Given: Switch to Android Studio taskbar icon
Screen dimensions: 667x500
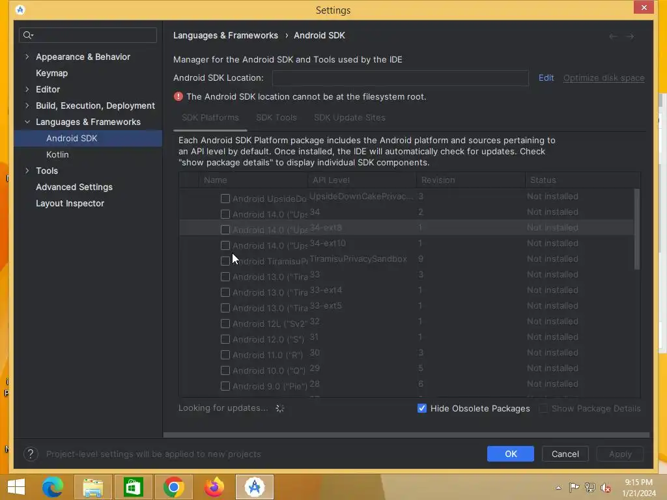Looking at the screenshot, I should click(x=255, y=487).
